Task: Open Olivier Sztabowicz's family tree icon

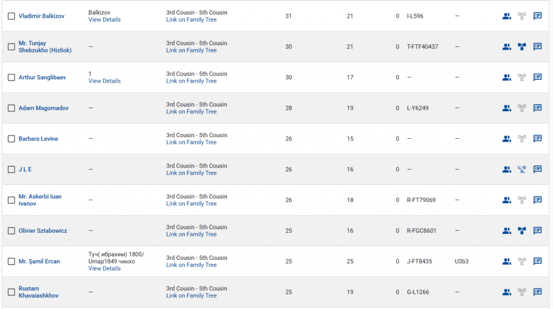Action: click(x=522, y=231)
